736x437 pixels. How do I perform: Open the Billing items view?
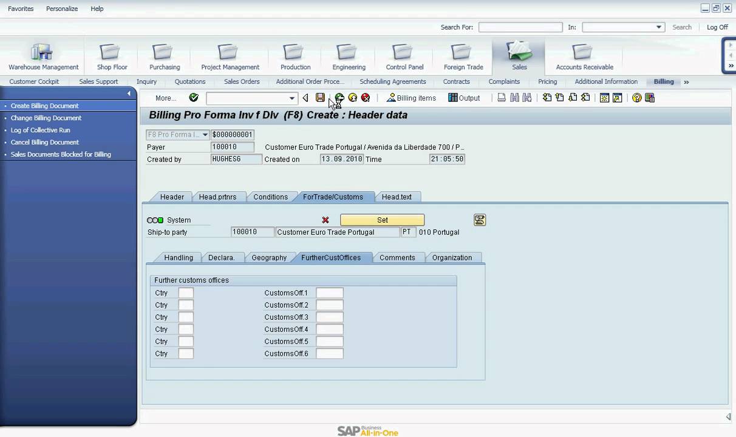pos(411,98)
